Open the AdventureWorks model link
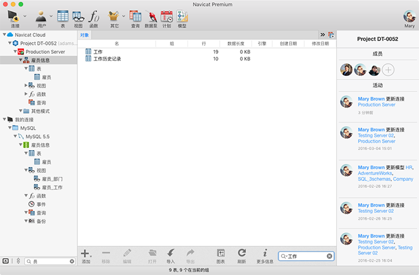 pyautogui.click(x=375, y=173)
